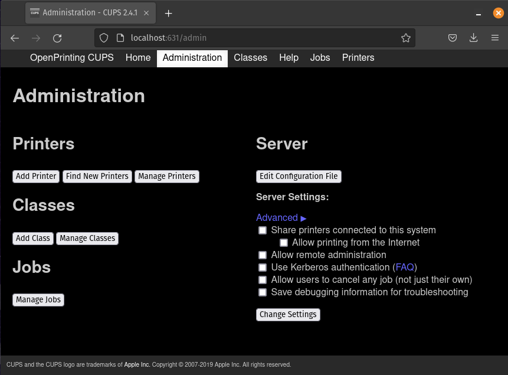Viewport: 508px width, 375px height.
Task: Toggle Save debugging information for troubleshooting
Action: 263,292
